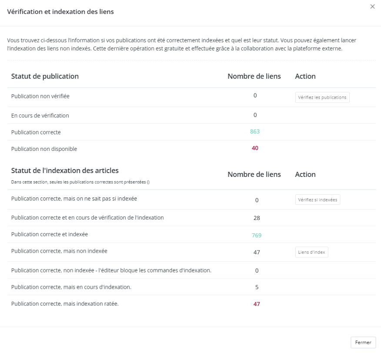This screenshot has width=381, height=353.
Task: Select the 5 count for 'en cours d'indexation'
Action: [257, 287]
